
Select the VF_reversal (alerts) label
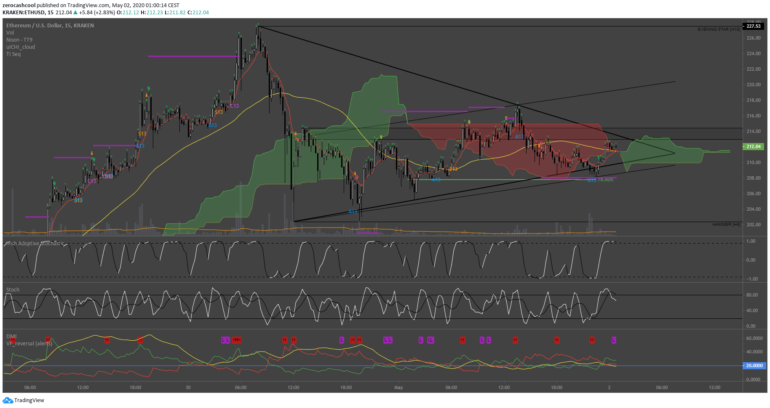coord(29,344)
